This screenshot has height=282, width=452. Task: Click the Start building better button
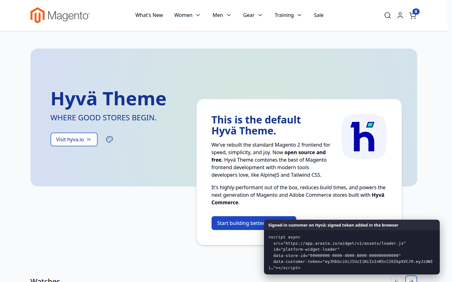(x=238, y=223)
